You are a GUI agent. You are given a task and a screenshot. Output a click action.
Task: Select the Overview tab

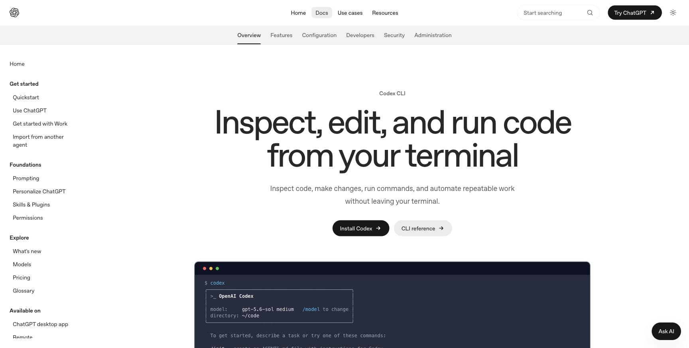[249, 35]
